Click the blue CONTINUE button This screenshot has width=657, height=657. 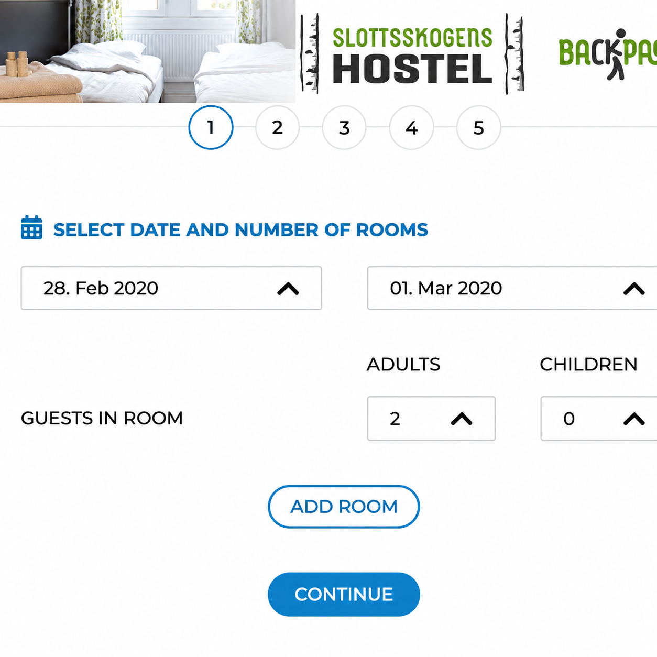(x=344, y=594)
